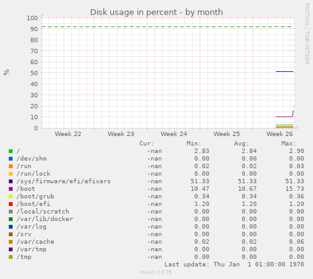The width and height of the screenshot is (313, 279).
Task: Click the Avg: column header
Action: click(x=241, y=144)
